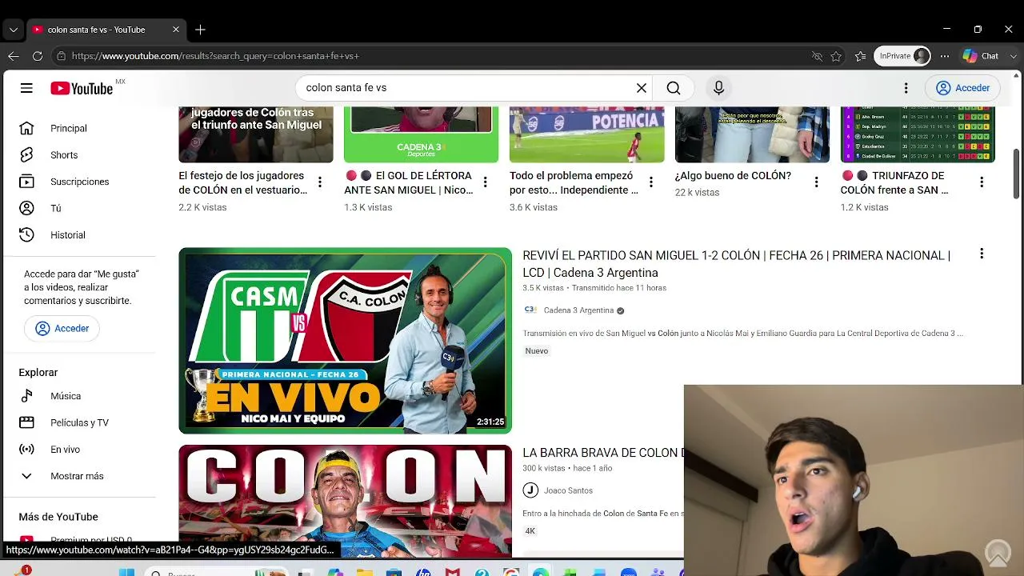Open short 'El festejo de los jugadores de COLÓN'
Image resolution: width=1024 pixels, height=576 pixels.
pos(242,183)
